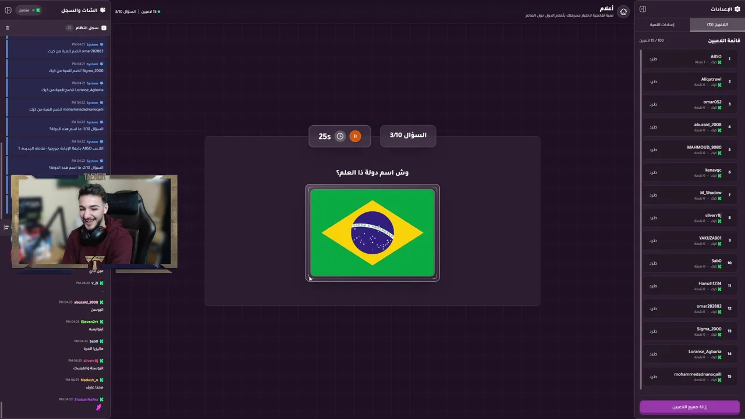Viewport: 745px width, 419px height.
Task: Kick player omar052 using طرد
Action: click(653, 104)
